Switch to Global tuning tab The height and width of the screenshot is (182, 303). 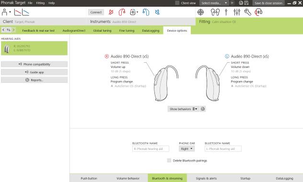coord(102,31)
